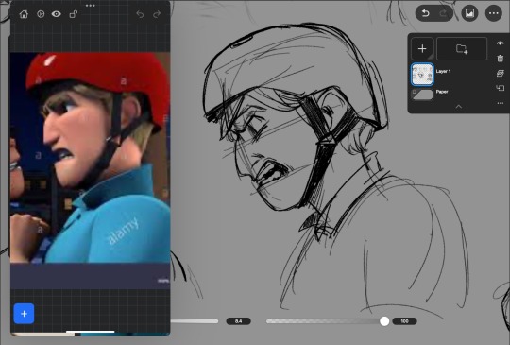Screen dimensions: 510x345
Task: Click the brush size value 8.4
Action: coord(238,321)
